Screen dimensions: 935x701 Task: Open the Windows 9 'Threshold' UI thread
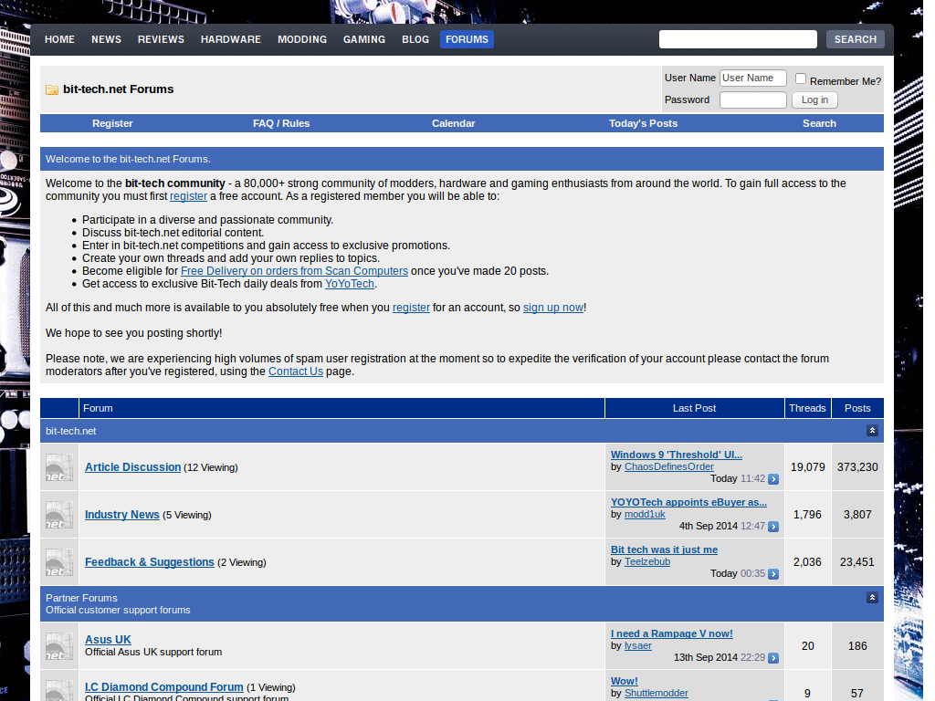[x=677, y=455]
